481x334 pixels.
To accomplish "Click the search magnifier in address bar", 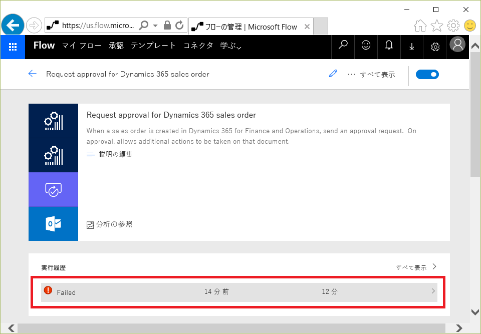I will point(144,25).
